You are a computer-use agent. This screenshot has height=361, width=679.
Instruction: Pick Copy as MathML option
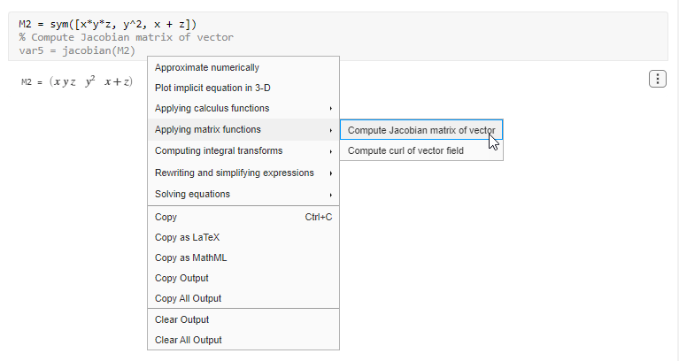pos(192,257)
